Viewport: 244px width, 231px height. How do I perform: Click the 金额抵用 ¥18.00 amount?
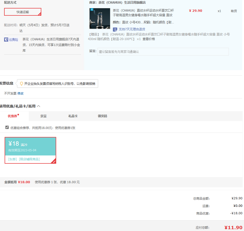[24, 182]
